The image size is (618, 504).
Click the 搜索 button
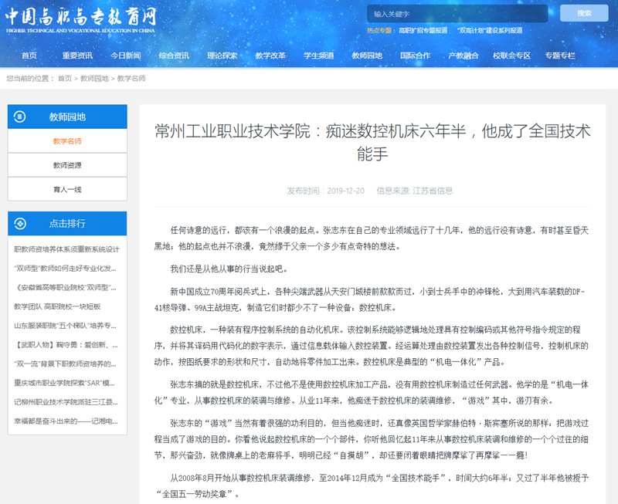[584, 13]
